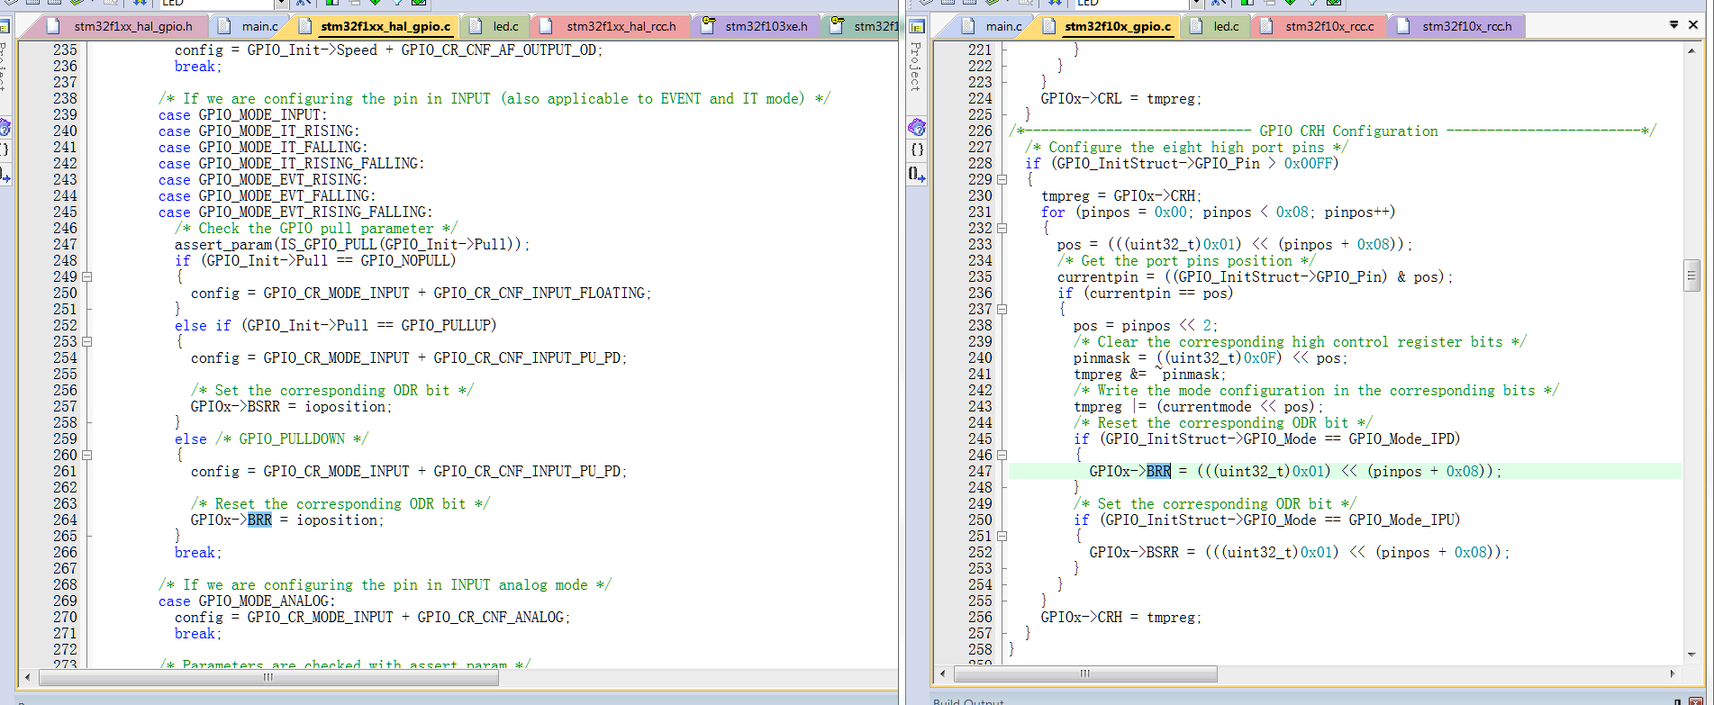Collapse code block at line 249, left window
This screenshot has height=705, width=1714.
point(87,277)
